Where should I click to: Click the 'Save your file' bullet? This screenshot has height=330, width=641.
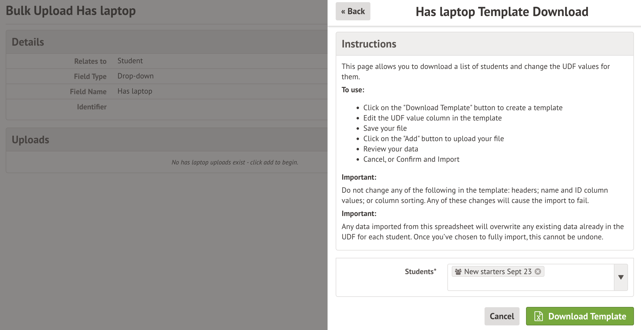tap(385, 128)
